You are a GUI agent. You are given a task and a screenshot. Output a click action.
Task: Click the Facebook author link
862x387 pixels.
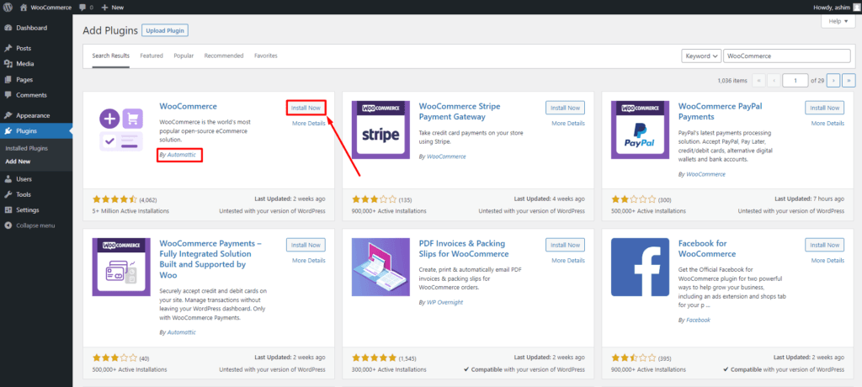point(698,320)
